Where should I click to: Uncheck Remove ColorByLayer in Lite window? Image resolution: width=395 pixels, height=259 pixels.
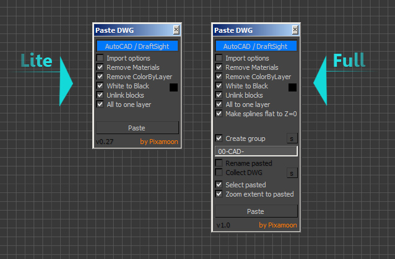pos(100,77)
